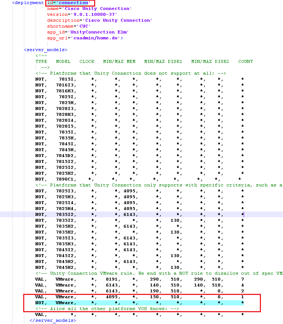Screen dimensions: 283x324
Task: Click VAL in the final all-wildcard row
Action: point(40,315)
